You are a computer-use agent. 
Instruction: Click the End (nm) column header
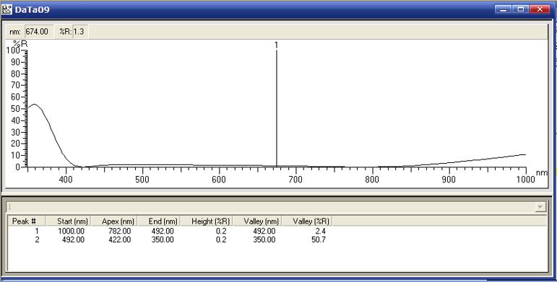pyautogui.click(x=159, y=221)
